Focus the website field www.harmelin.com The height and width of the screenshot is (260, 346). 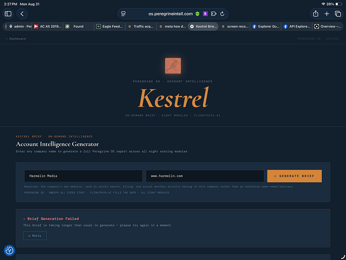click(205, 176)
